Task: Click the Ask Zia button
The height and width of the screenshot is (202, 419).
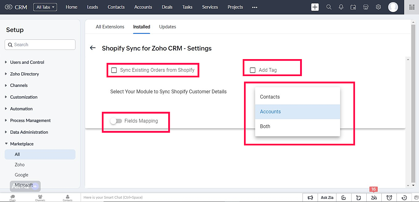Action: click(x=327, y=197)
